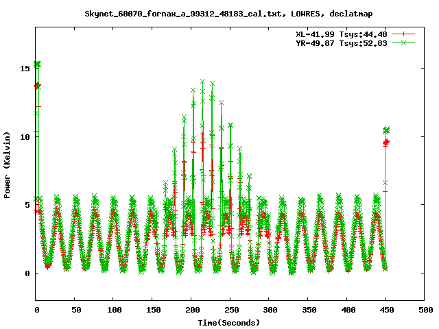Click the x-axis tick label 500
The height and width of the screenshot is (329, 439).
[425, 310]
